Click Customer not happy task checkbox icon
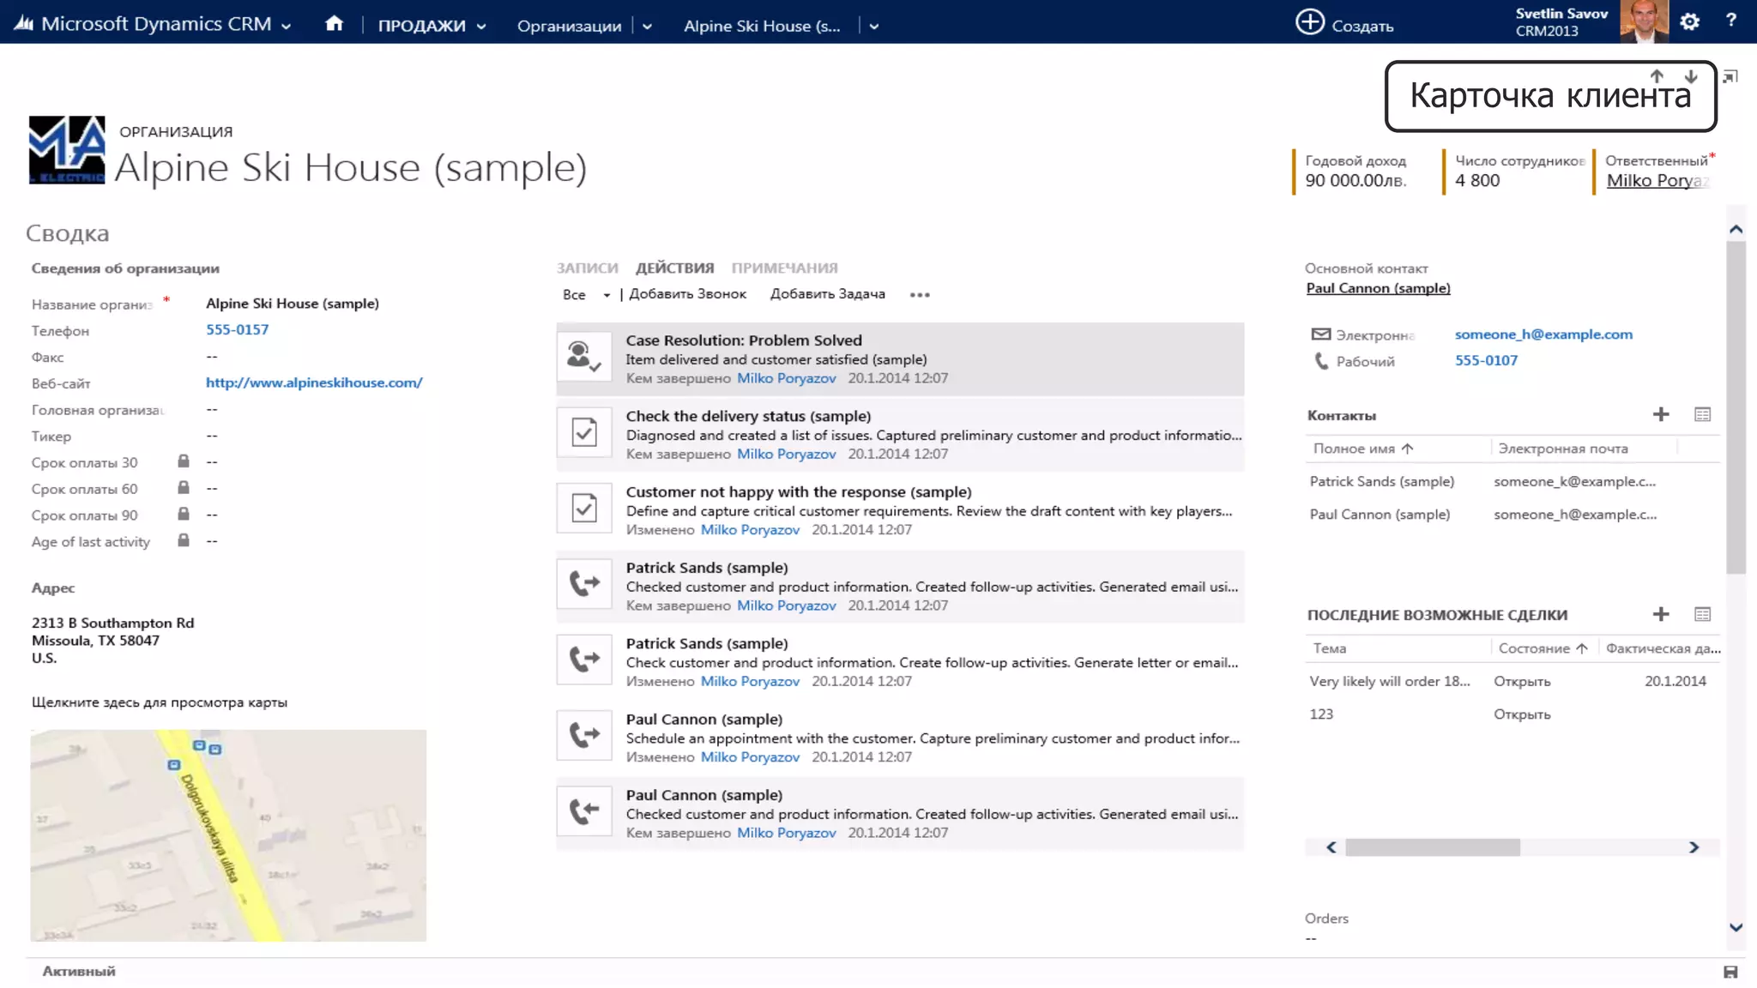Viewport: 1757px width, 988px height. click(x=584, y=508)
